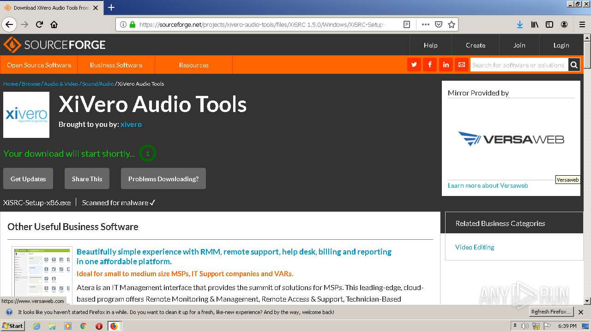Viewport: 591px width, 332px height.
Task: Open Sound/Audio breadcrumb
Action: 98,83
